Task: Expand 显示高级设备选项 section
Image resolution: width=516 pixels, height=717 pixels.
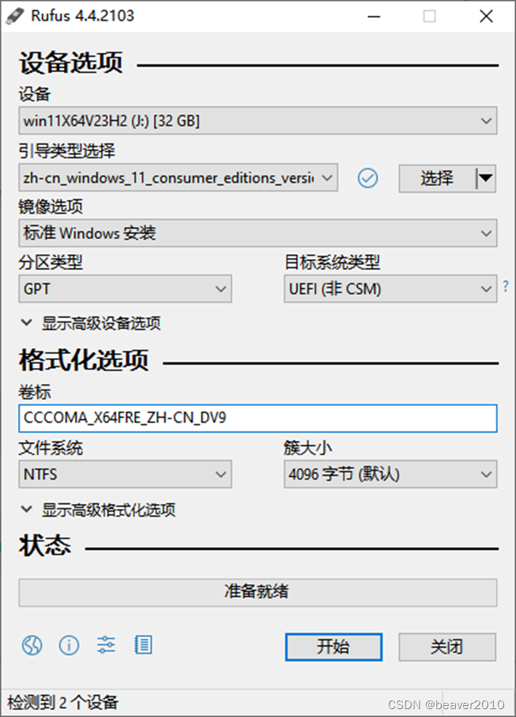Action: [x=91, y=324]
